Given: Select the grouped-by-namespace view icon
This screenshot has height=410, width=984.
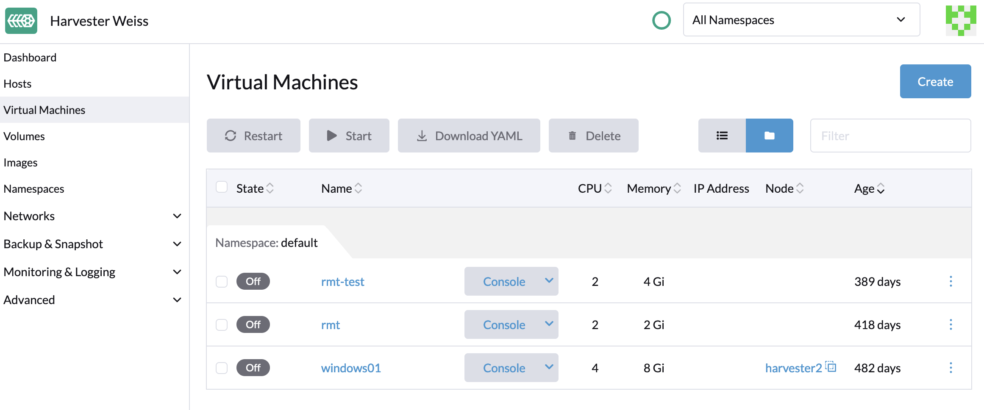Looking at the screenshot, I should tap(769, 136).
